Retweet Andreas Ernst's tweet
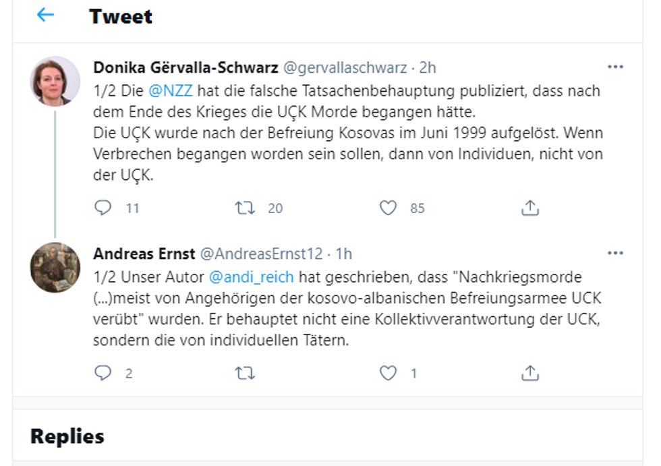Screen dimensions: 661x466 click(245, 373)
